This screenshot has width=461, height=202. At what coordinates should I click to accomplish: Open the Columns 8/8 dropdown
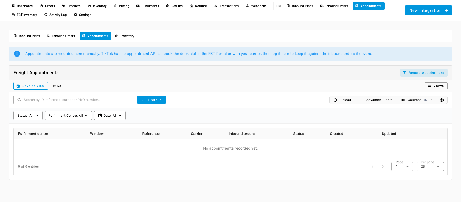click(417, 100)
